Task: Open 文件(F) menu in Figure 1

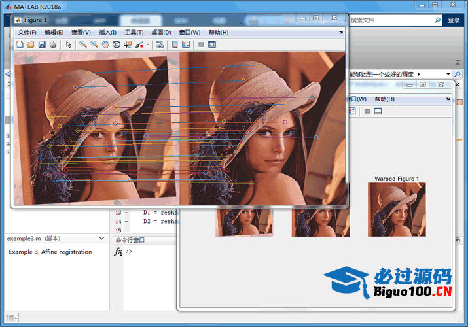Action: click(27, 32)
